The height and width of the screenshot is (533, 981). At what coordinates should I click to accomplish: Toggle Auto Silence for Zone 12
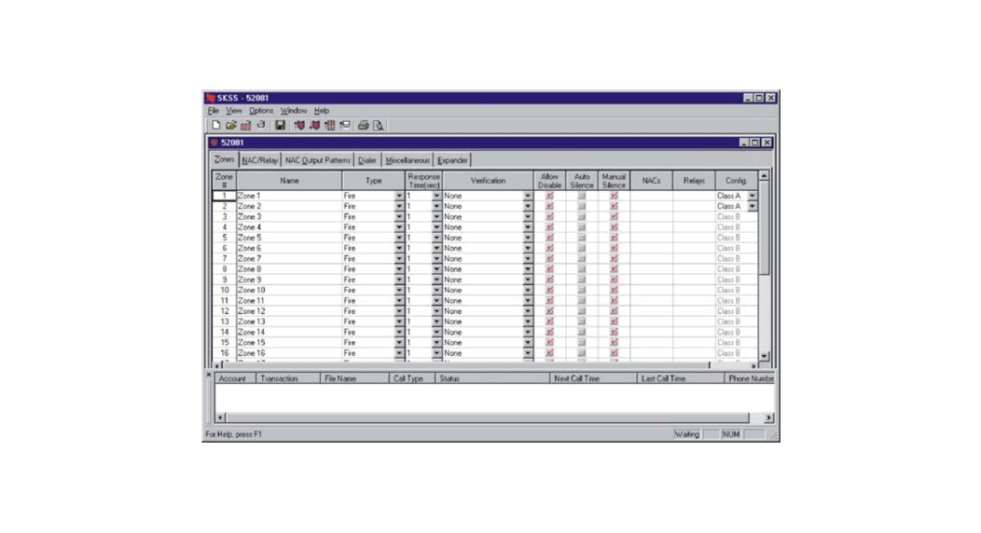point(582,311)
